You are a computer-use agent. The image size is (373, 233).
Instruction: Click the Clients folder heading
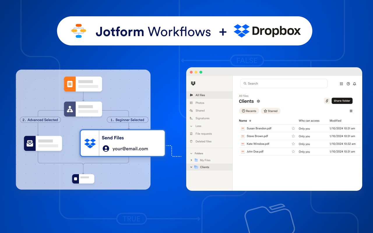246,101
